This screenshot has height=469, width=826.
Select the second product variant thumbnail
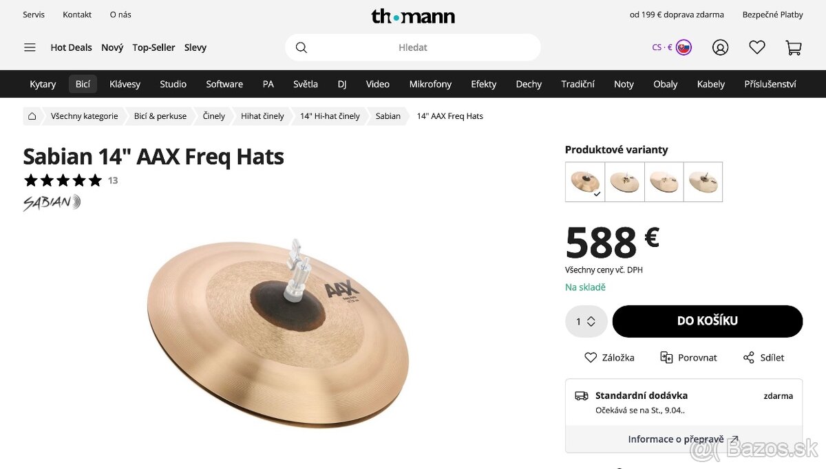pyautogui.click(x=624, y=182)
